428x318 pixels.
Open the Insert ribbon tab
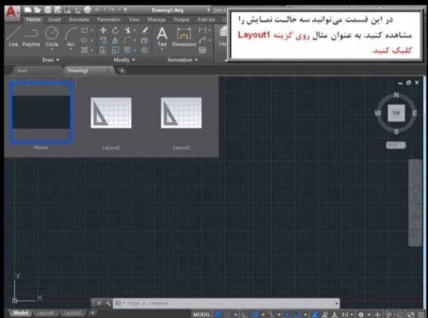pyautogui.click(x=54, y=20)
